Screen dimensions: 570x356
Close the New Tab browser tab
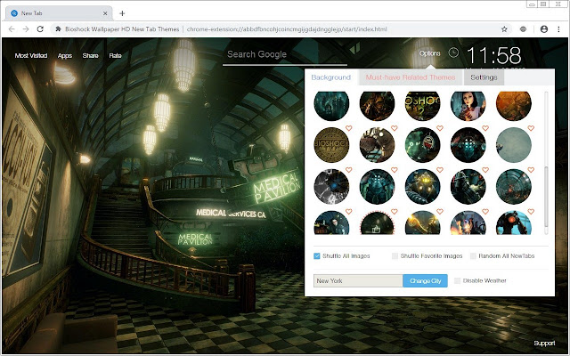pyautogui.click(x=105, y=13)
